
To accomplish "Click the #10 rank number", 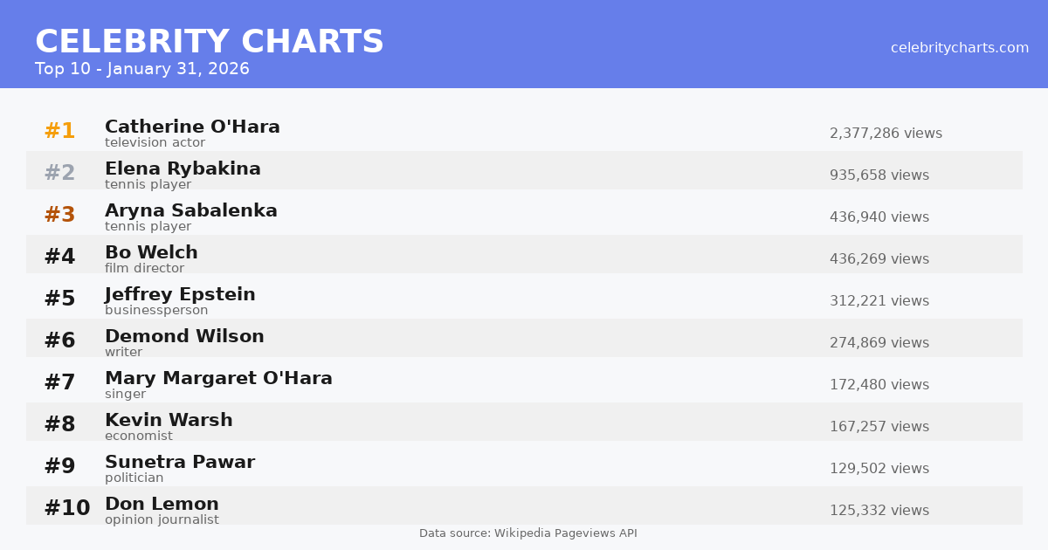I will point(66,509).
